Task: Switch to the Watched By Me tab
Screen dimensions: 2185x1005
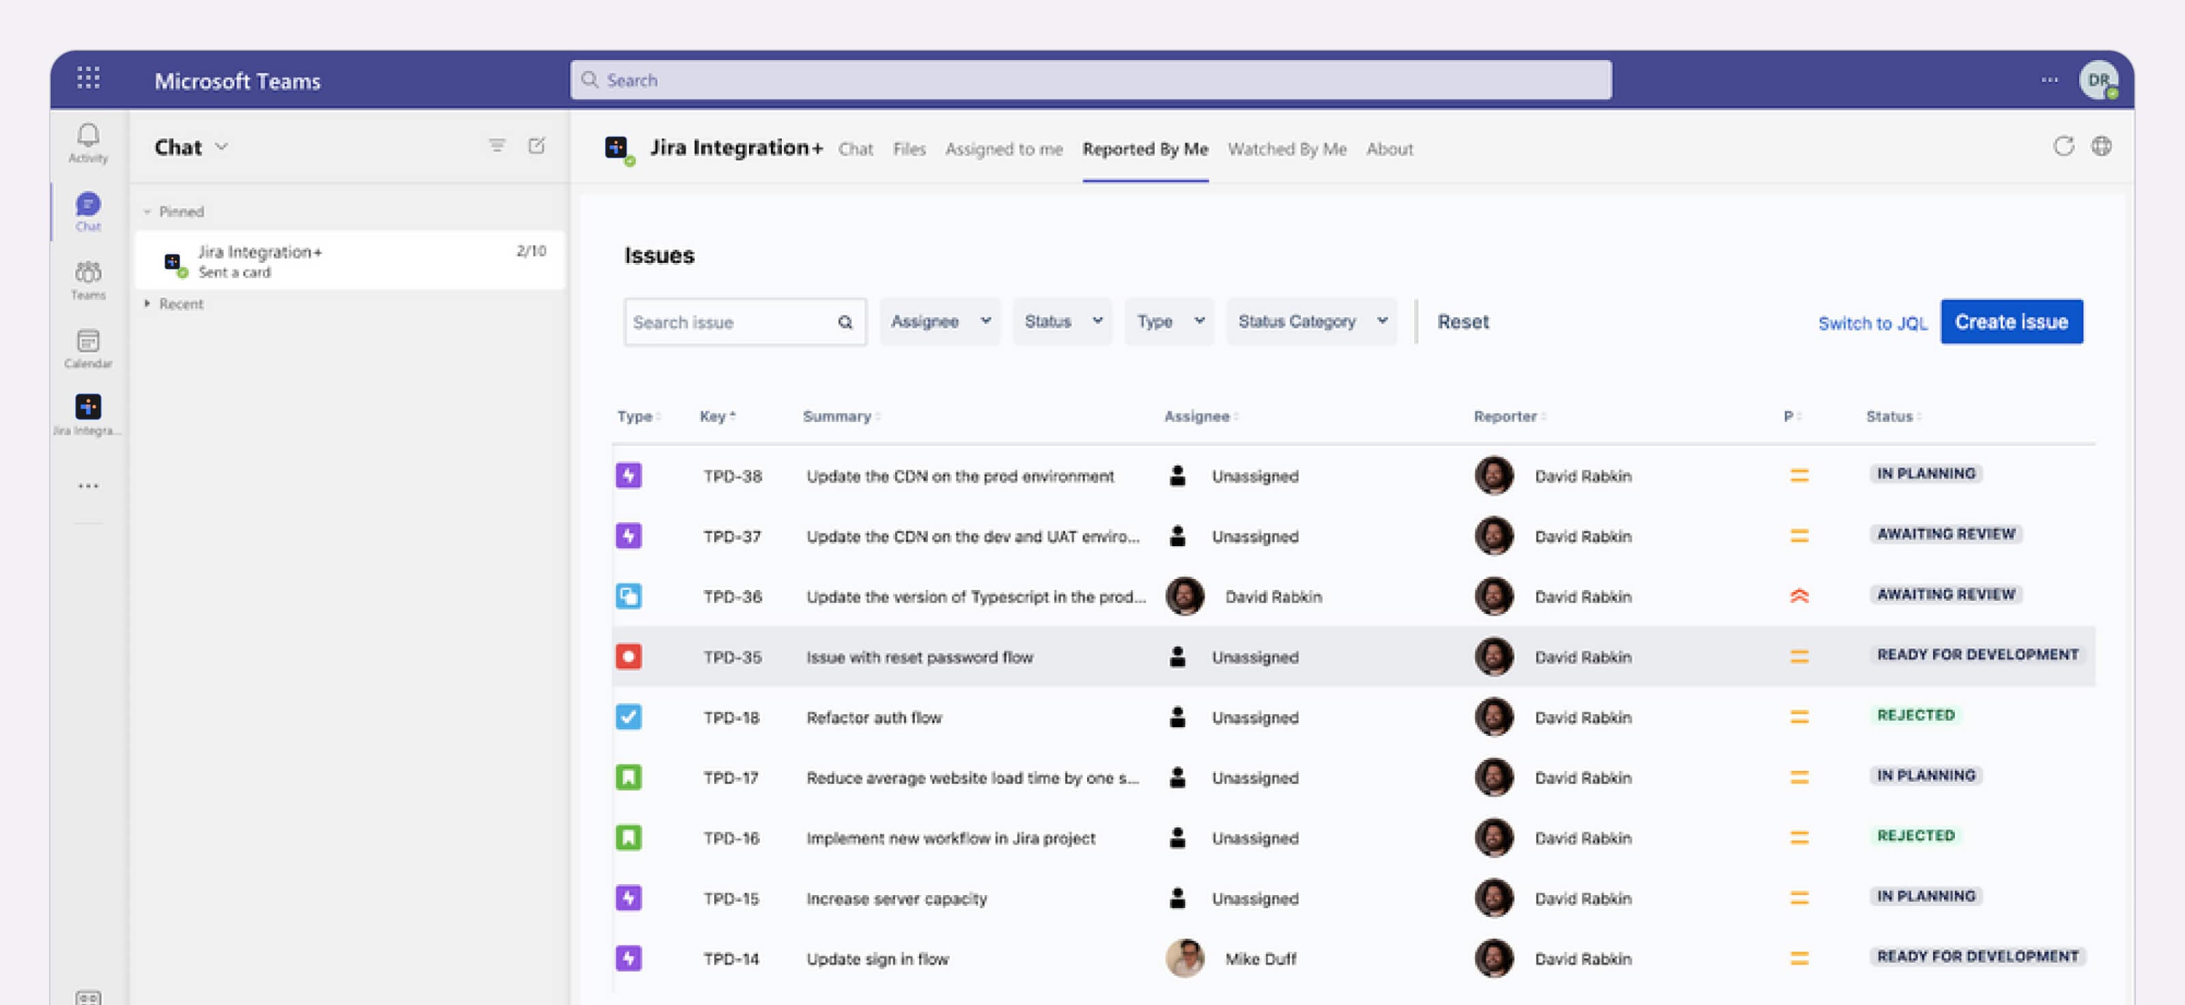Action: (x=1286, y=150)
